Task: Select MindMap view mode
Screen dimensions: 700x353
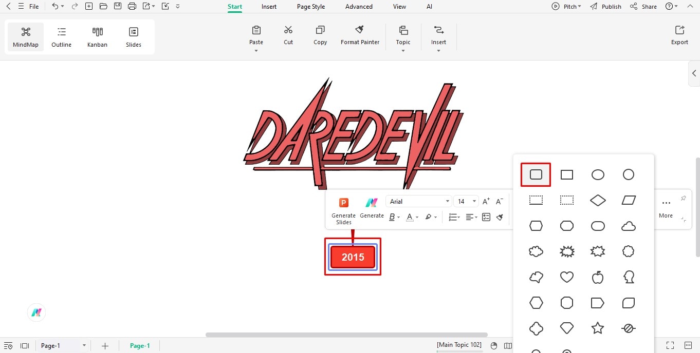Action: click(26, 37)
